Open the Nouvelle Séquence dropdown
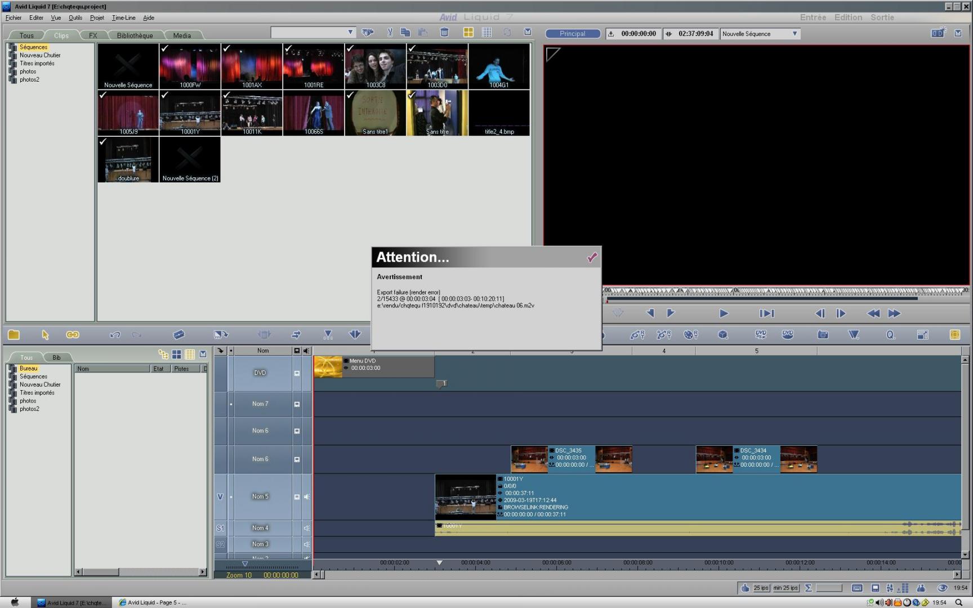Viewport: 973px width, 608px height. 795,34
